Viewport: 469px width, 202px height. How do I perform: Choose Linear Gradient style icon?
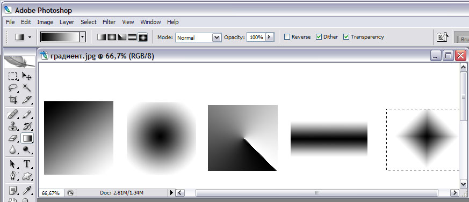[x=102, y=38]
